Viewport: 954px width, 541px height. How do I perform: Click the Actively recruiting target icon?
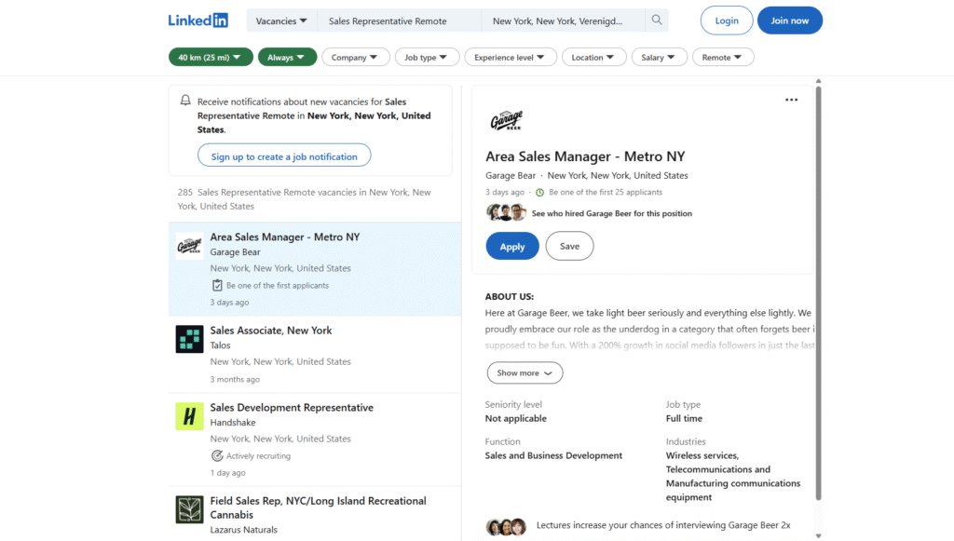[217, 456]
